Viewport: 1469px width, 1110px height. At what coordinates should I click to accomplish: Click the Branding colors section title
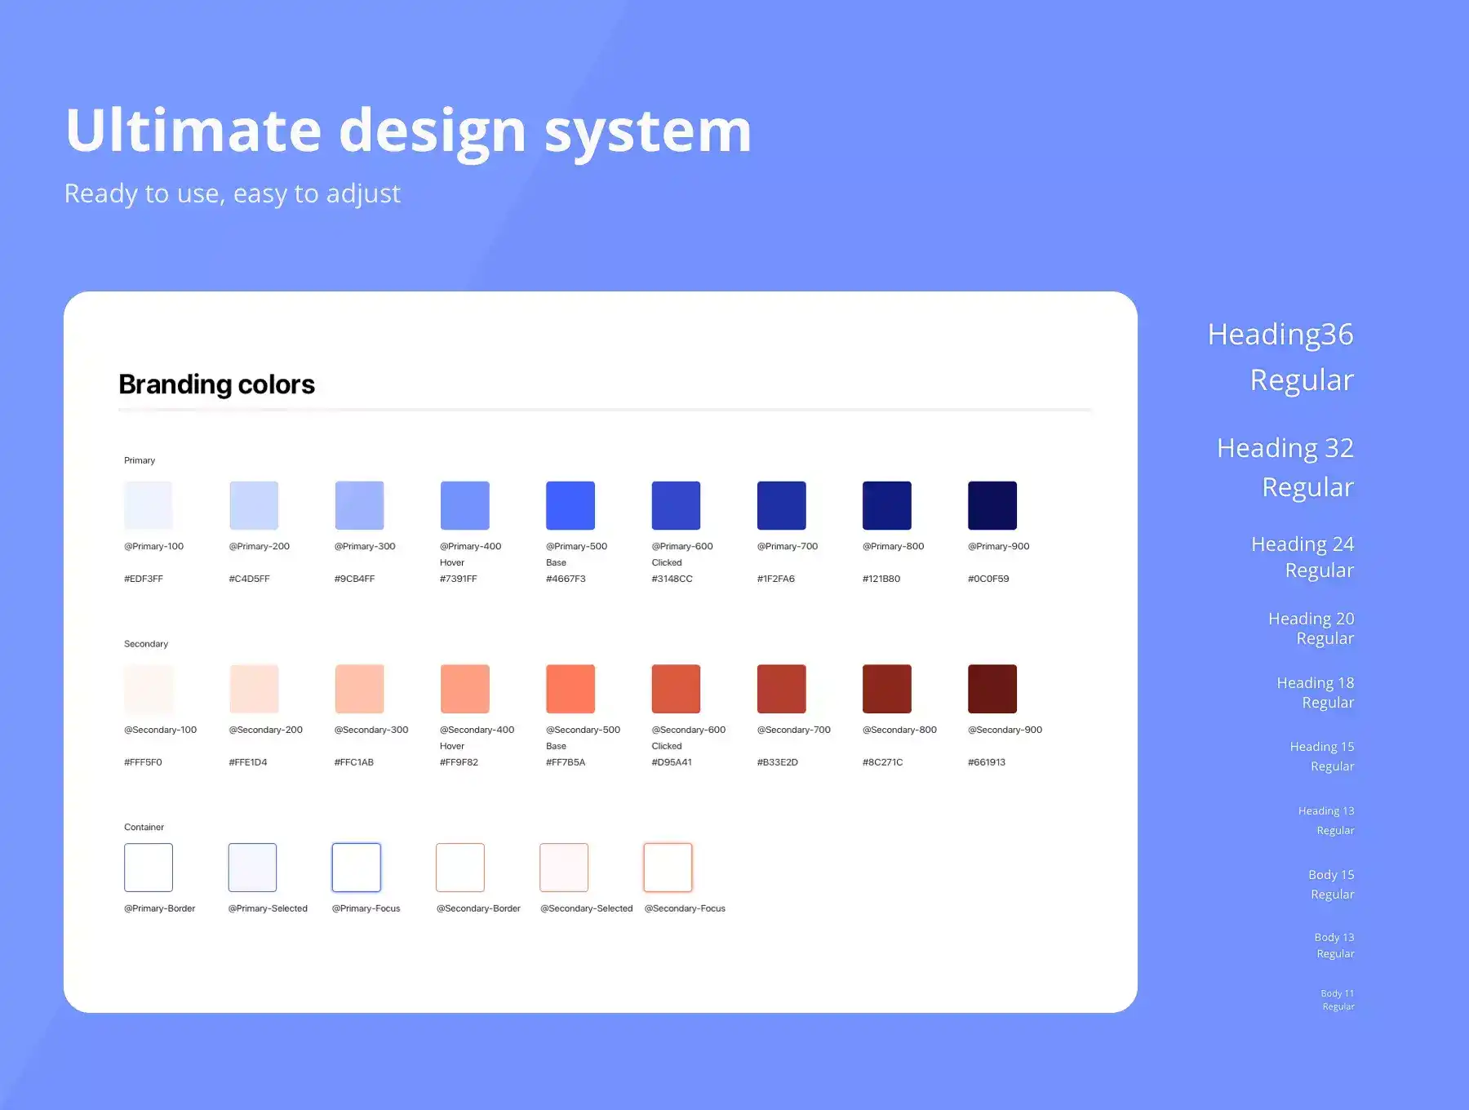216,384
